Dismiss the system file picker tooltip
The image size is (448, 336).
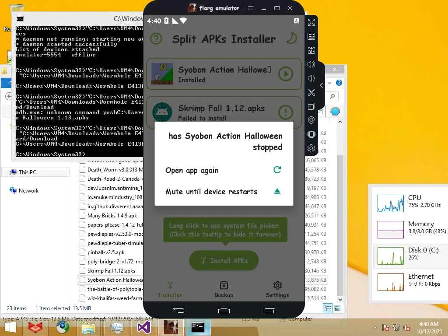pyautogui.click(x=225, y=230)
